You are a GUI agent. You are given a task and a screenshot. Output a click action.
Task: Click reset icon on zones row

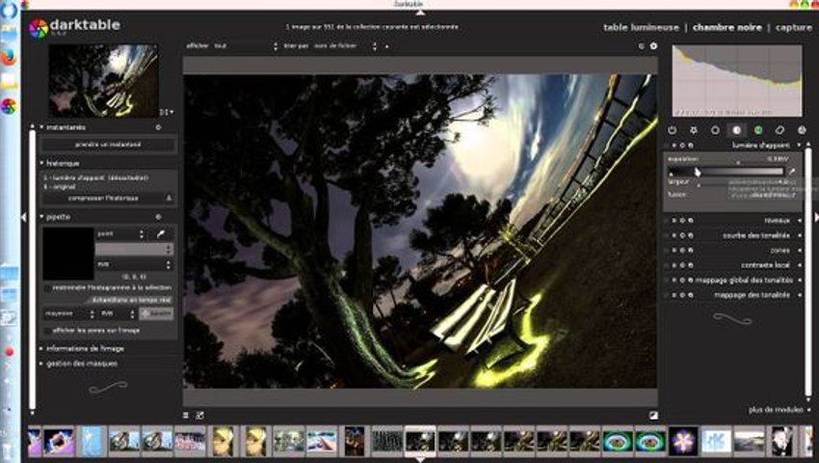point(682,250)
